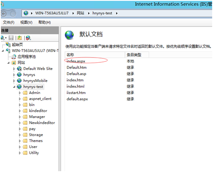The width and height of the screenshot is (213, 172).
Task: Select the index.aspx default document
Action: pos(76,61)
